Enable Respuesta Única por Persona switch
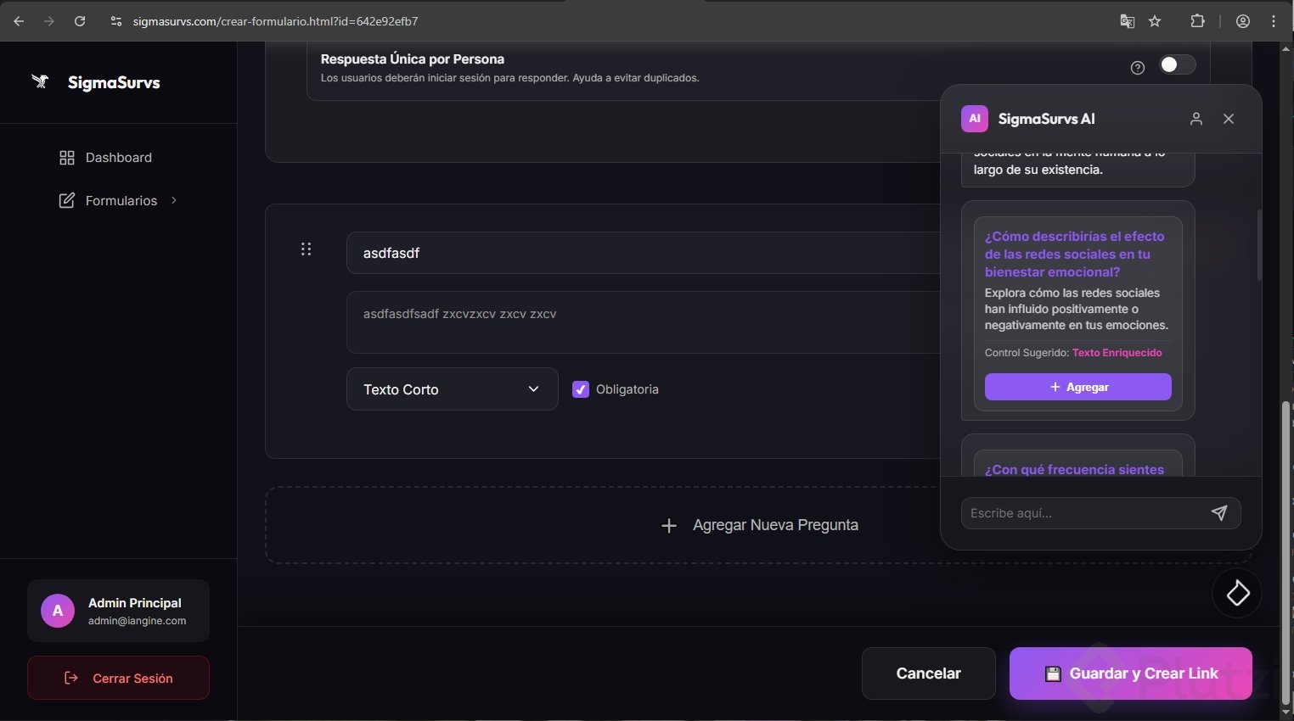The width and height of the screenshot is (1294, 721). pyautogui.click(x=1178, y=65)
